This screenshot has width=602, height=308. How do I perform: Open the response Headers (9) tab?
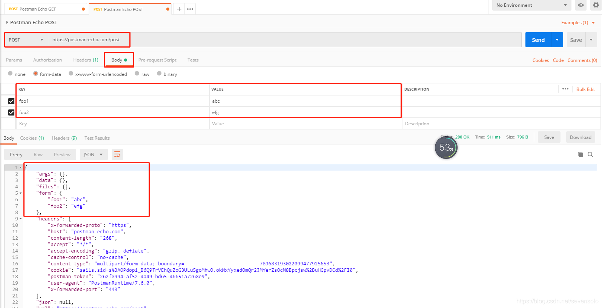[x=64, y=138]
